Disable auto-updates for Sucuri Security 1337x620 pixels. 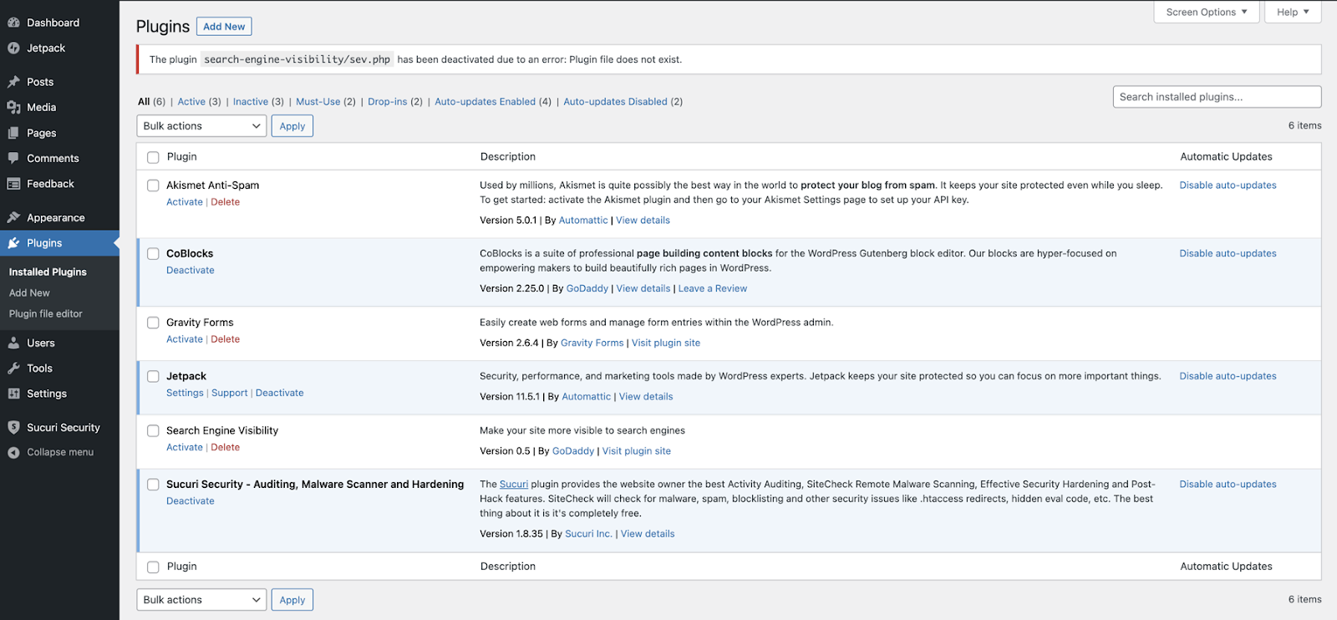pyautogui.click(x=1228, y=485)
